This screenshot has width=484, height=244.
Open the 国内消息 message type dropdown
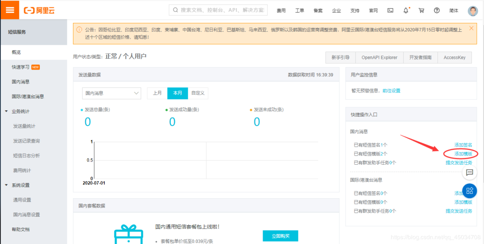coord(112,93)
